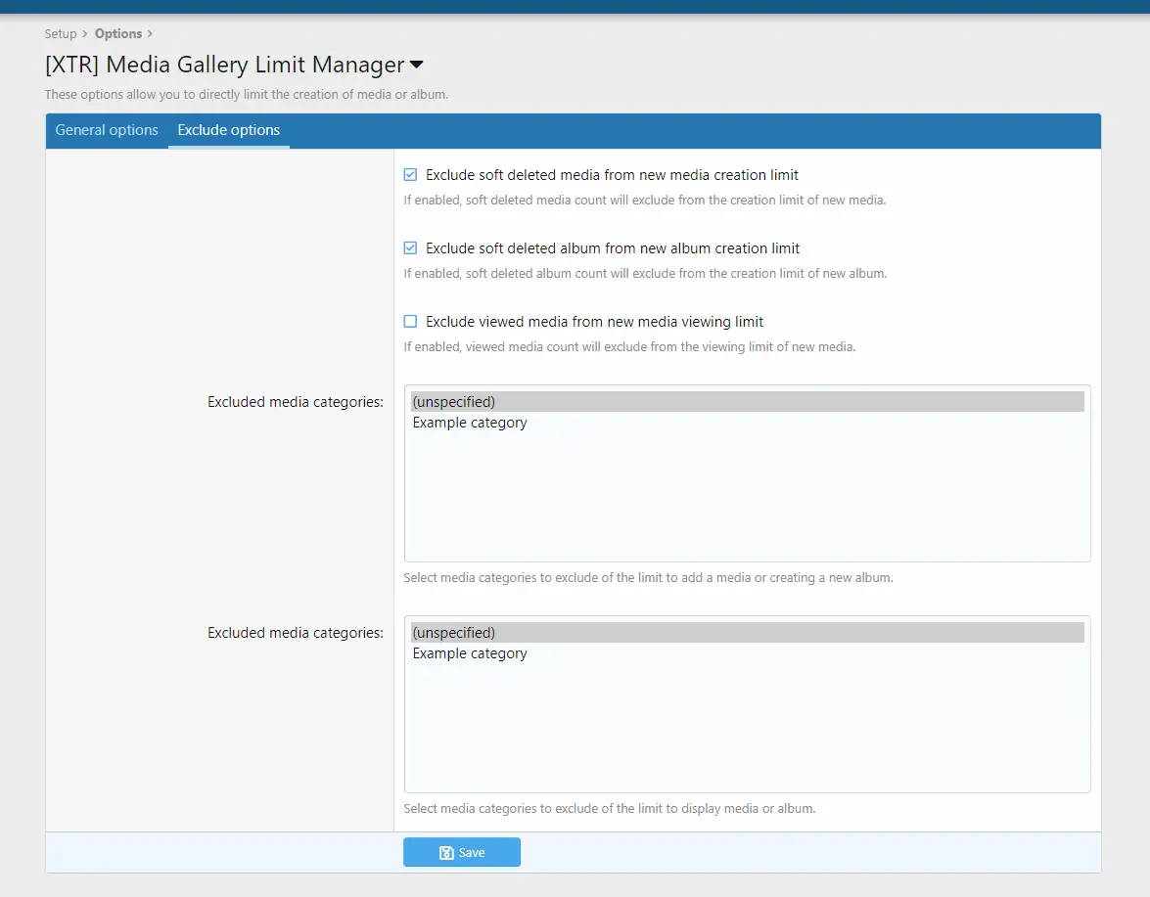Uncheck Exclude soft deleted media checkbox

pos(411,174)
